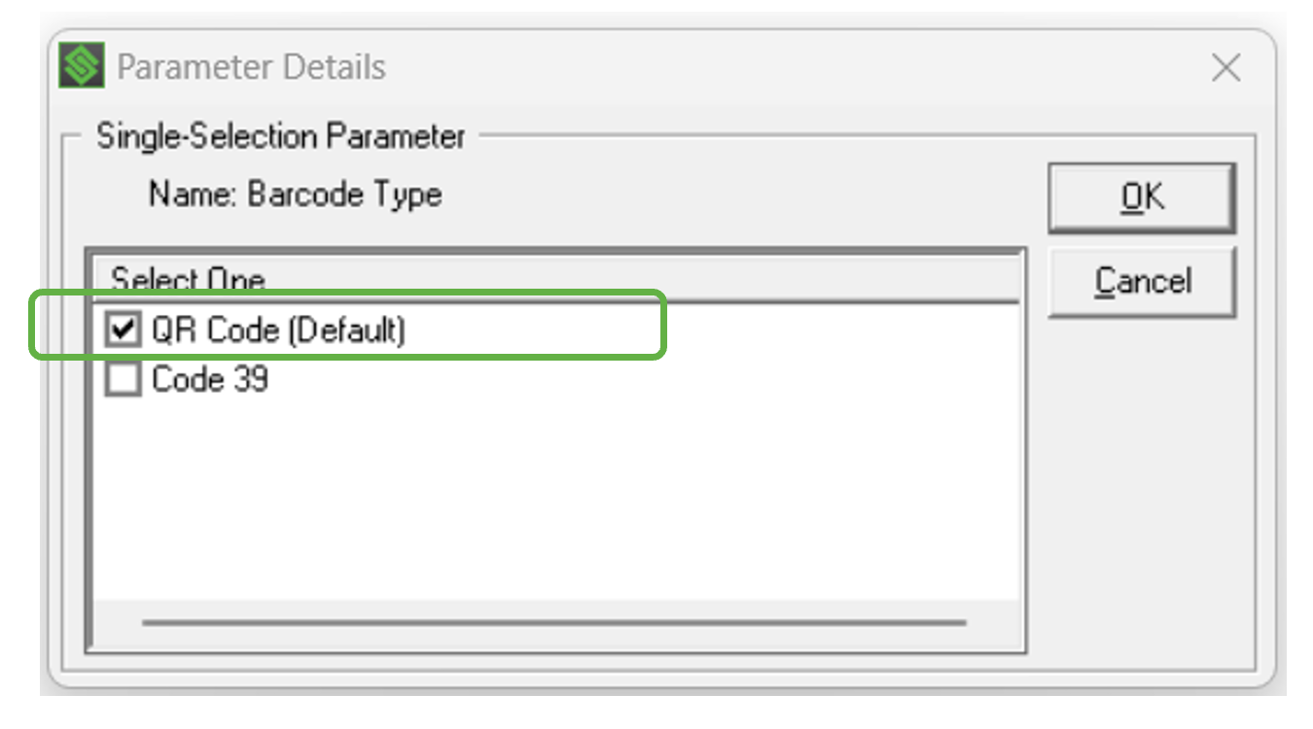The height and width of the screenshot is (729, 1313).
Task: Click the dialog close X control
Action: 1226,66
